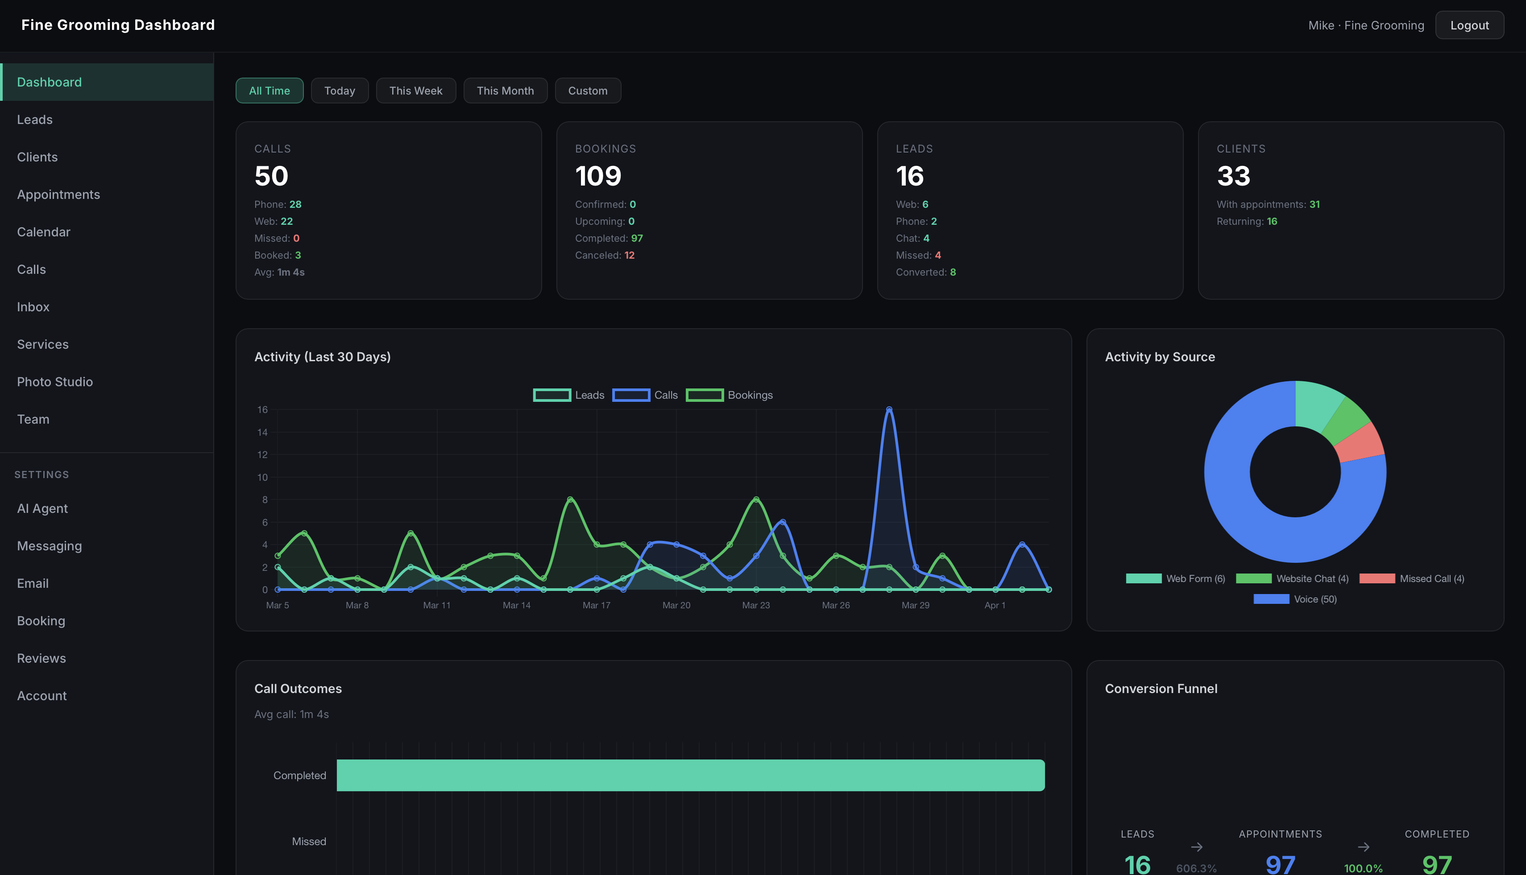Switch to the This Week filter

pos(415,90)
